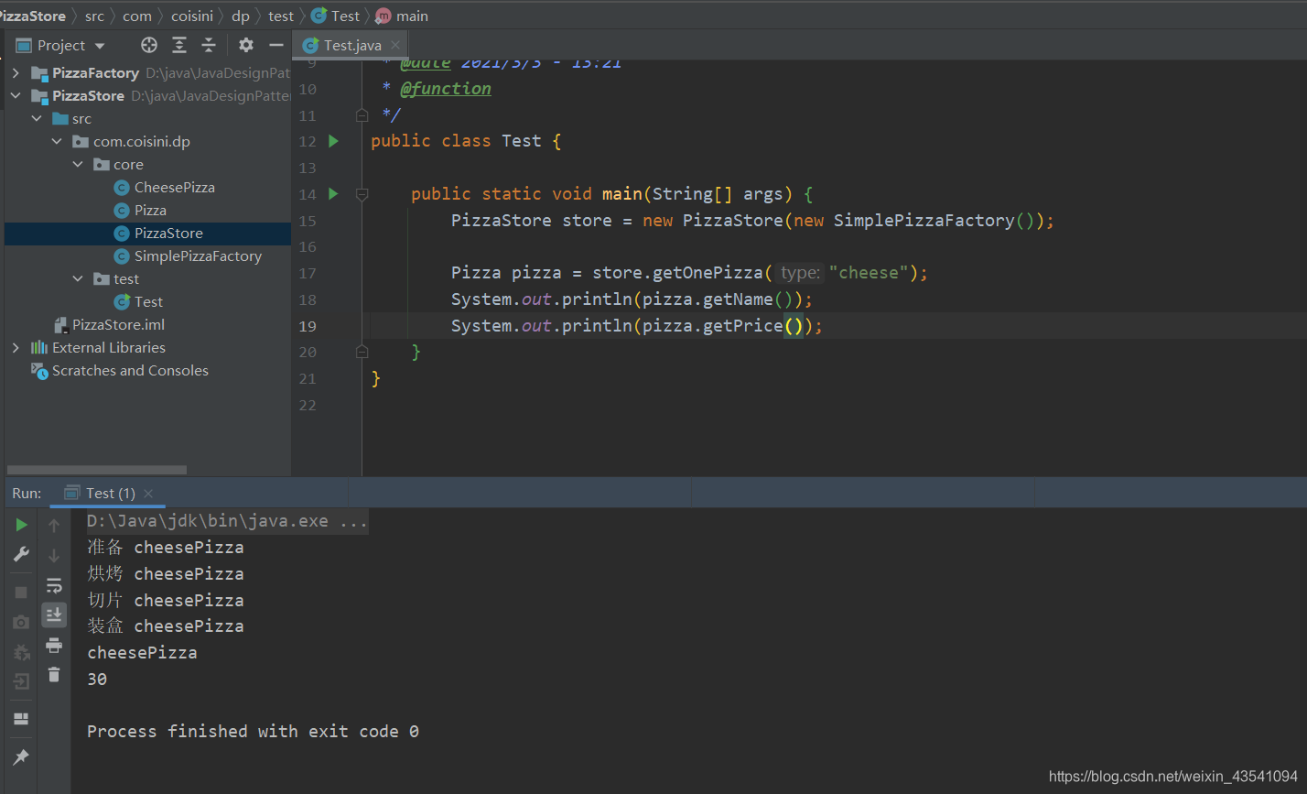Click the bug icon in Run panel sidebar
1307x794 pixels.
tap(21, 652)
